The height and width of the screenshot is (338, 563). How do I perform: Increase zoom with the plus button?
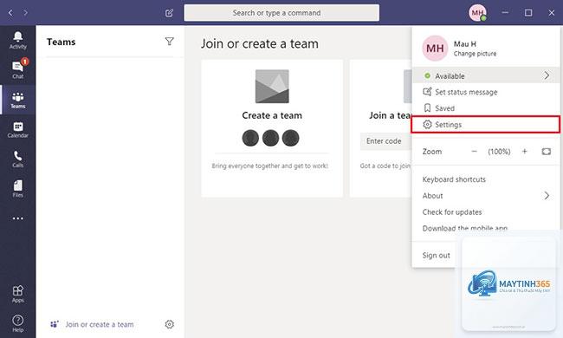[x=525, y=151]
